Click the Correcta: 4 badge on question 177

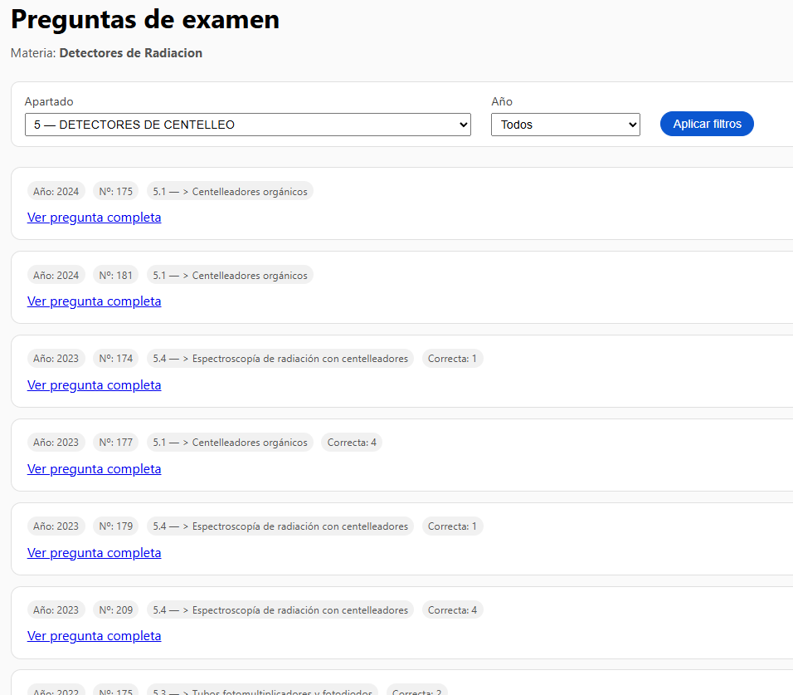click(x=352, y=443)
